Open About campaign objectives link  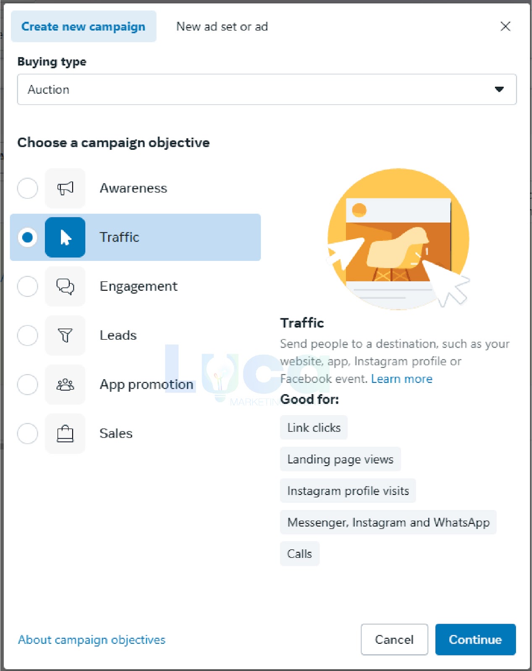point(92,640)
